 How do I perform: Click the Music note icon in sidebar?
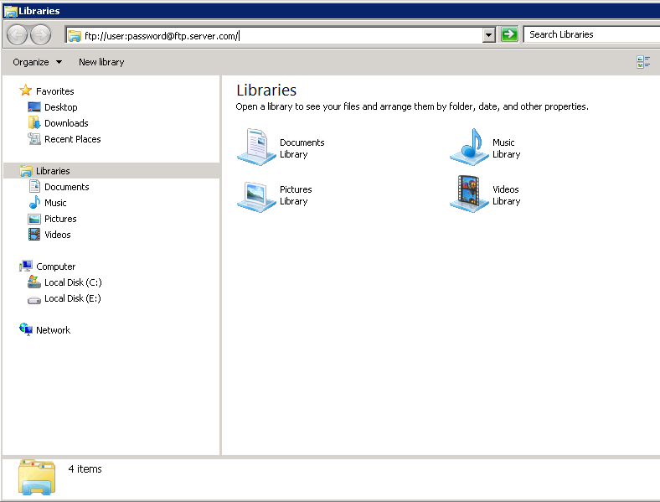(x=34, y=202)
